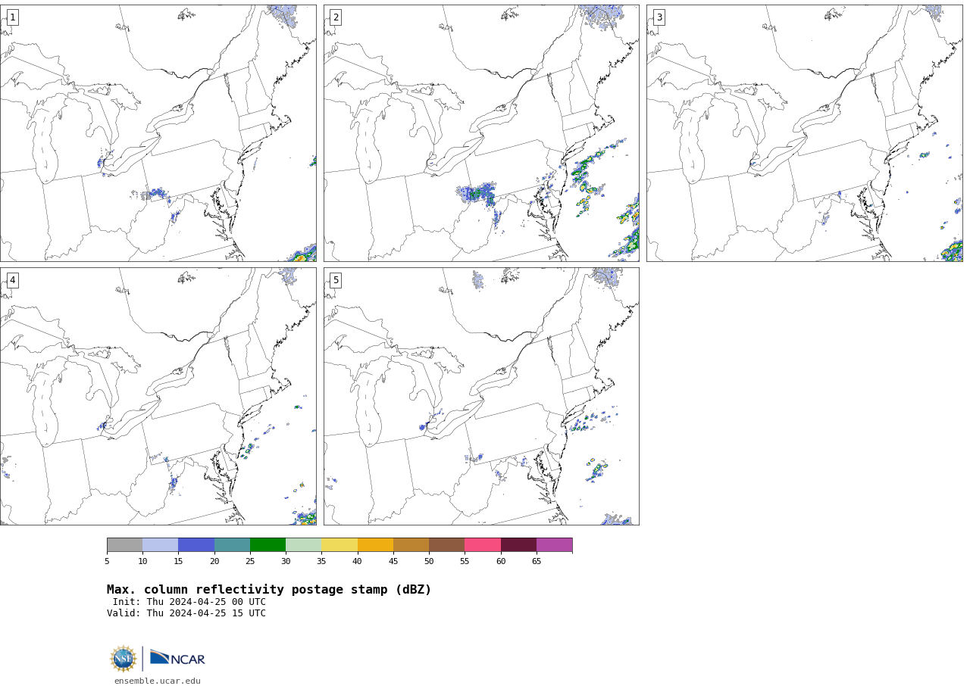970x689 pixels.
Task: Select the light blue 10-15 dBZ swatch
Action: pos(160,545)
